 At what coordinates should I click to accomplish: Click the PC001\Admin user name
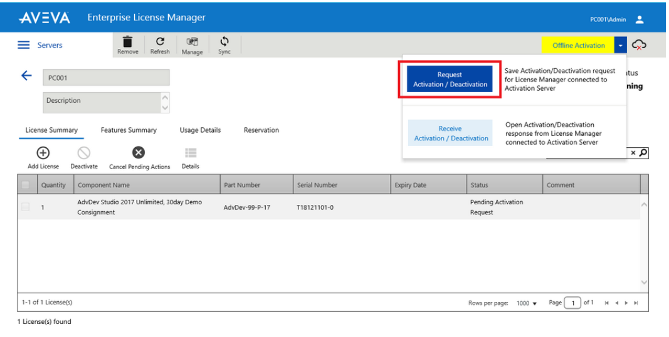pos(608,19)
